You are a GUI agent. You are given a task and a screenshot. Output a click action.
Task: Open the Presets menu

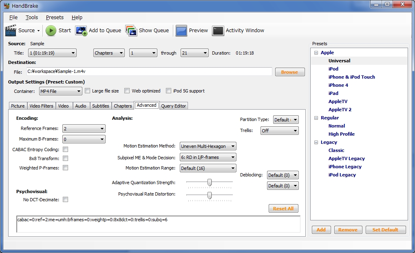(55, 18)
